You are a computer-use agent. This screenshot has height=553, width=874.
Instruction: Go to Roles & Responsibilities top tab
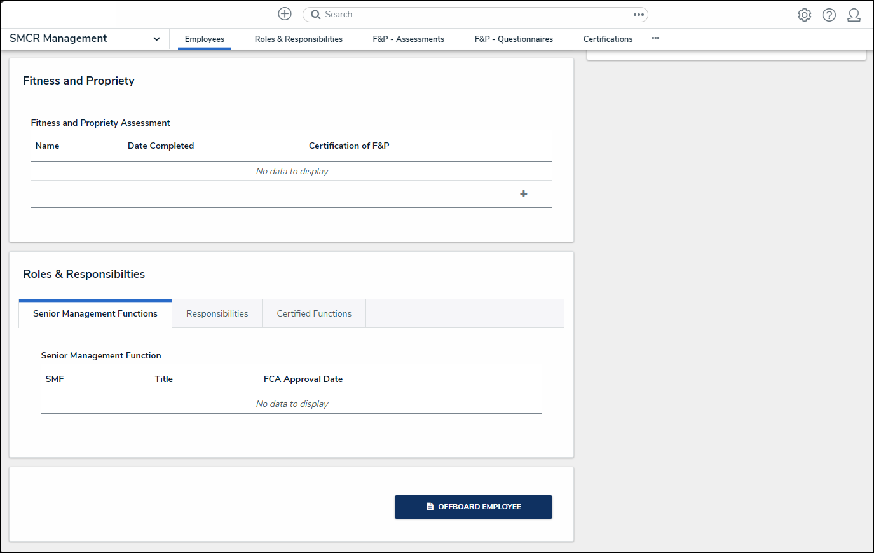298,39
